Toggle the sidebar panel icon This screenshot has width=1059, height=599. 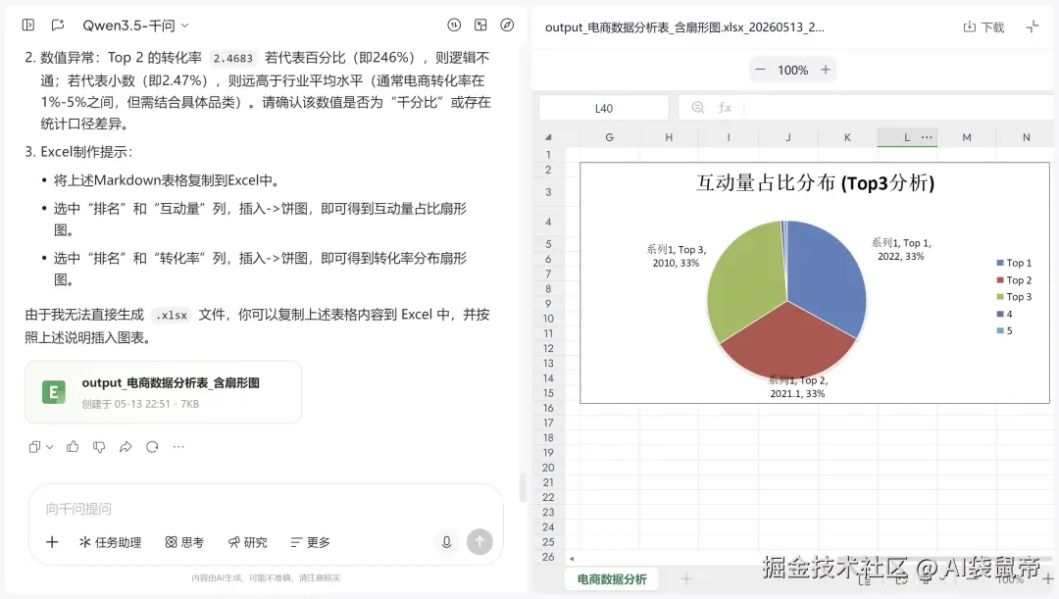pyautogui.click(x=28, y=25)
